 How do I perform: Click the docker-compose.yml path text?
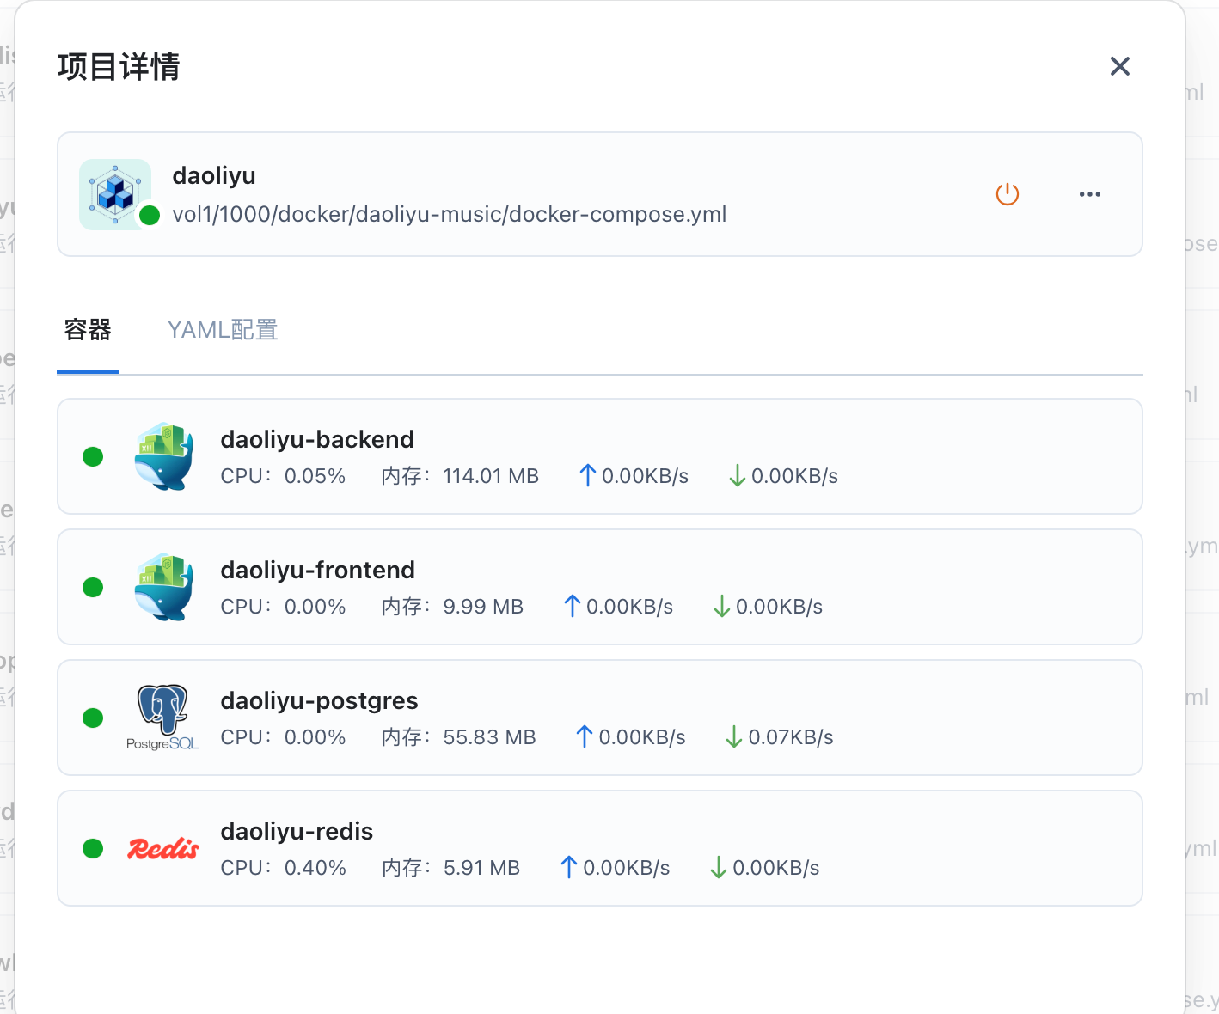449,214
